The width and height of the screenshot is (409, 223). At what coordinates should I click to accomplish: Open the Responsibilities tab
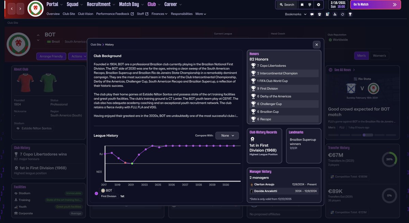[x=182, y=14]
